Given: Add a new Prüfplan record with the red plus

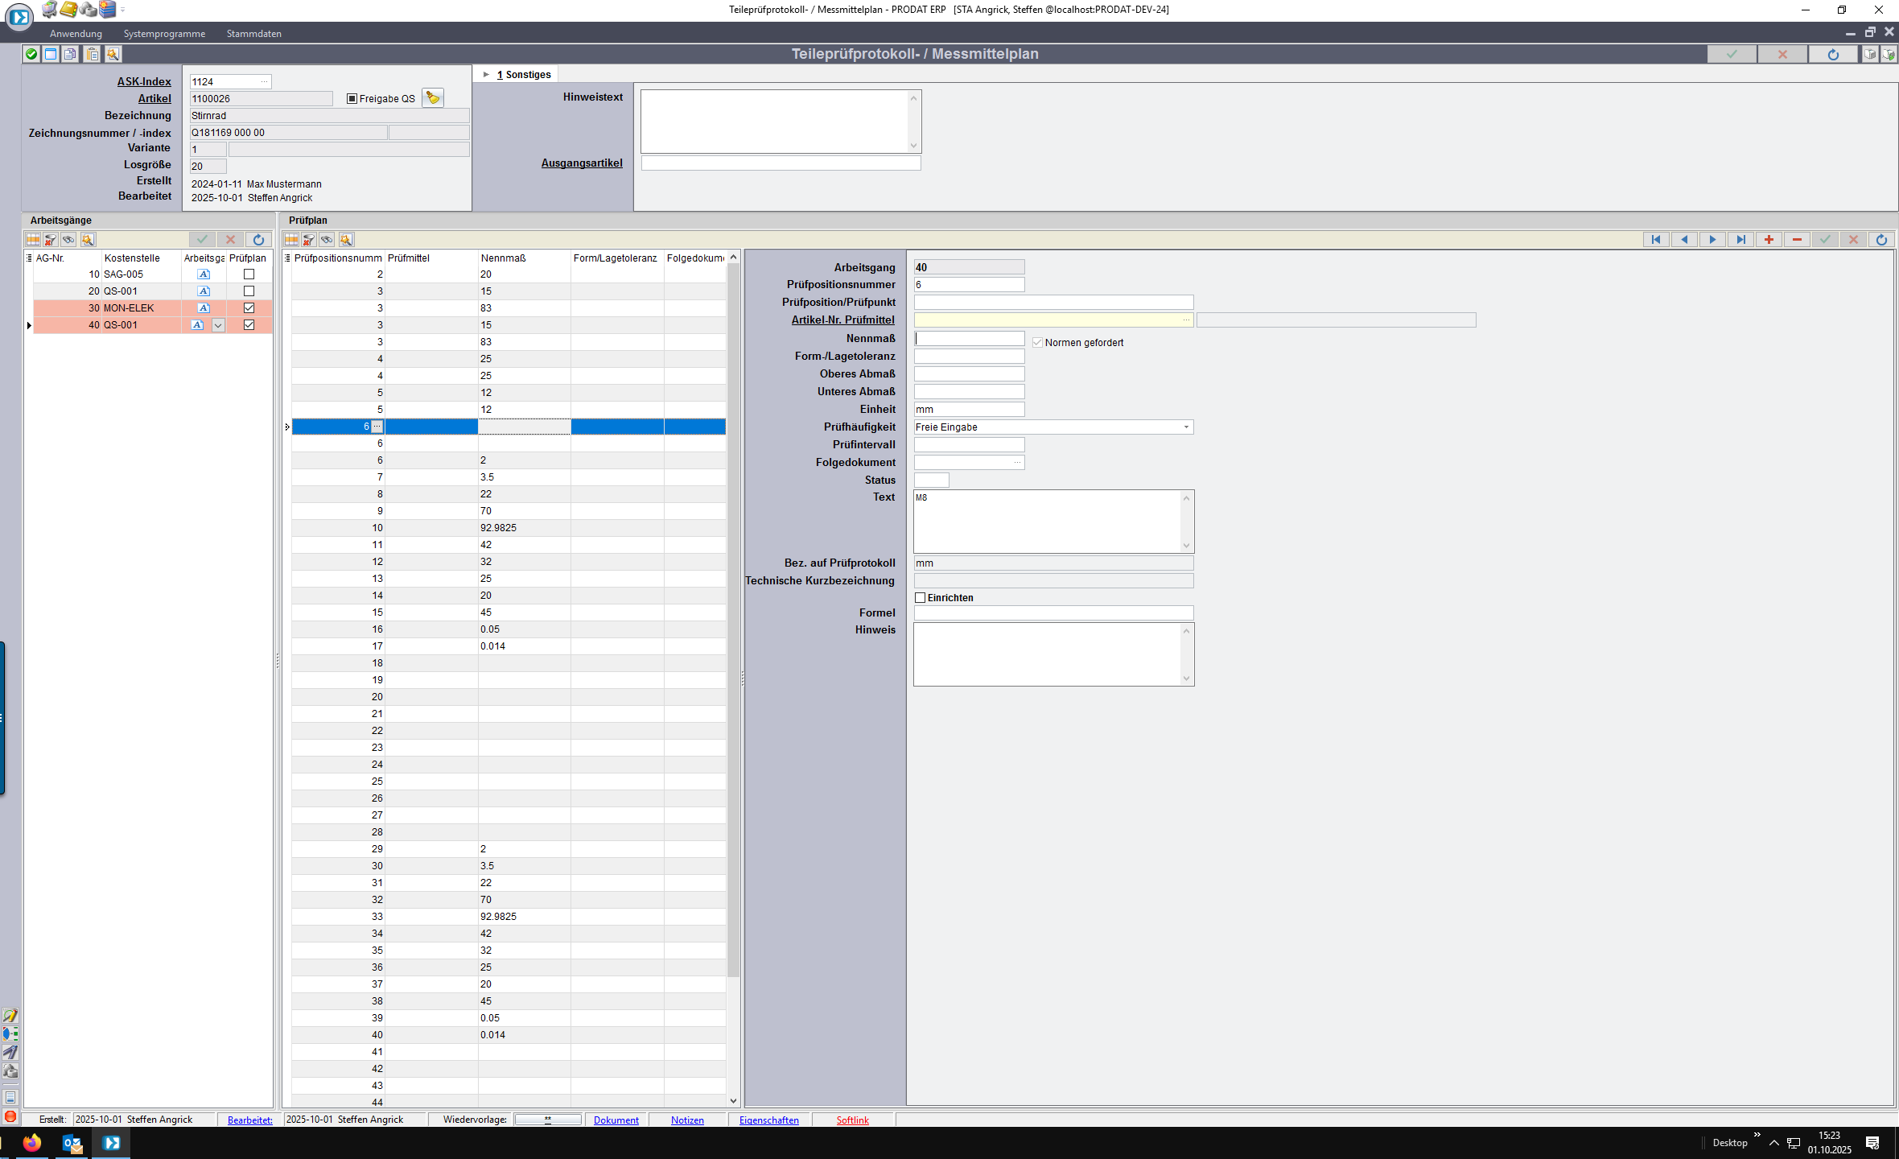Looking at the screenshot, I should (1769, 240).
